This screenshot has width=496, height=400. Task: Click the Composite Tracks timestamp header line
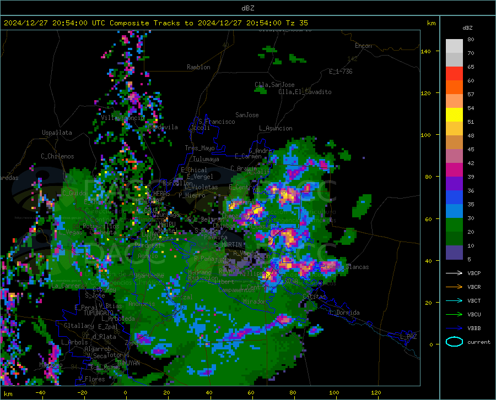pos(155,23)
